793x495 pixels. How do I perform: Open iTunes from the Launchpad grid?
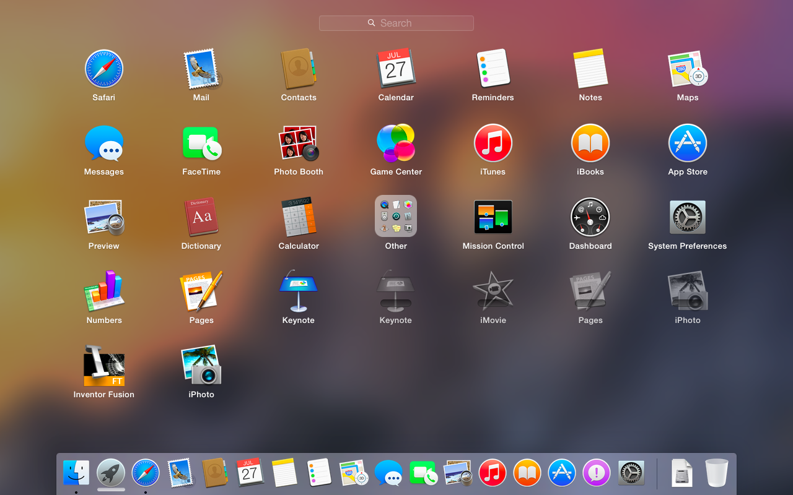(x=493, y=143)
